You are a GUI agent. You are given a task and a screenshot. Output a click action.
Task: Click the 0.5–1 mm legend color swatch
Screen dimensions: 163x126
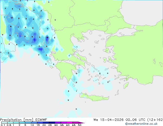(x=10, y=123)
